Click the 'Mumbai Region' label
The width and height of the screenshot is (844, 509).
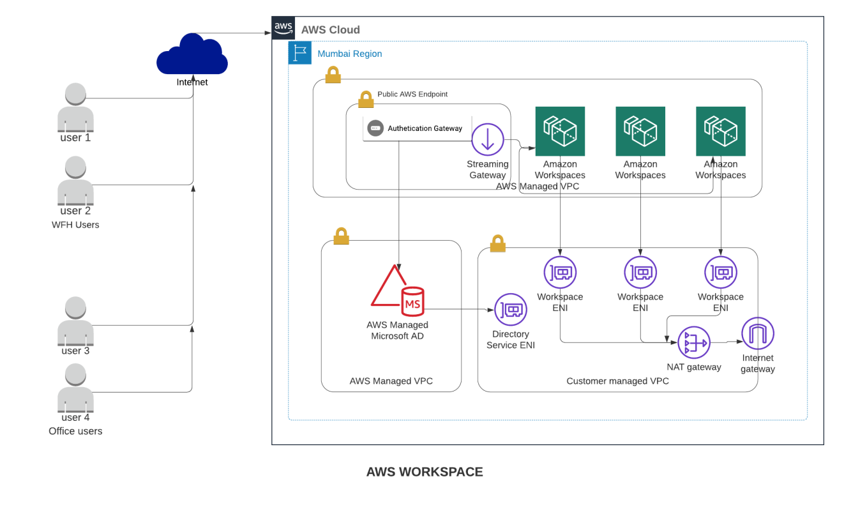coord(350,54)
